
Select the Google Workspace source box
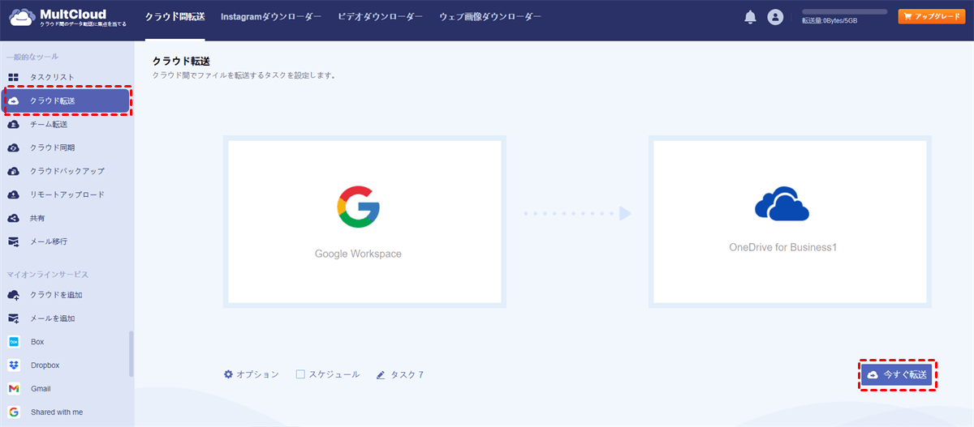click(364, 221)
